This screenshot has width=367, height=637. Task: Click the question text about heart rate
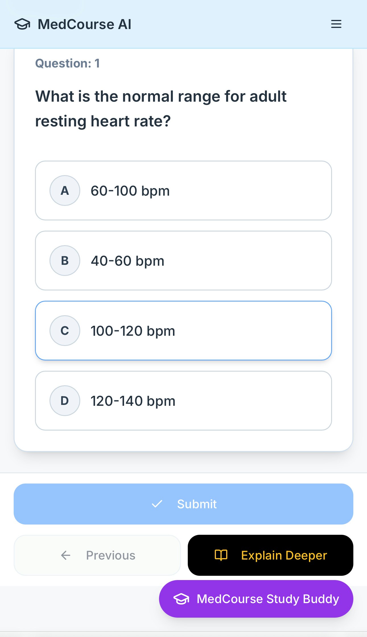click(x=161, y=108)
